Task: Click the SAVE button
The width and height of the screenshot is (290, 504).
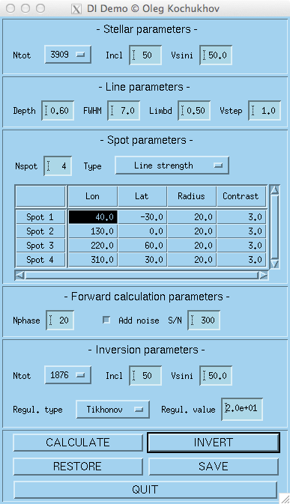Action: click(214, 466)
